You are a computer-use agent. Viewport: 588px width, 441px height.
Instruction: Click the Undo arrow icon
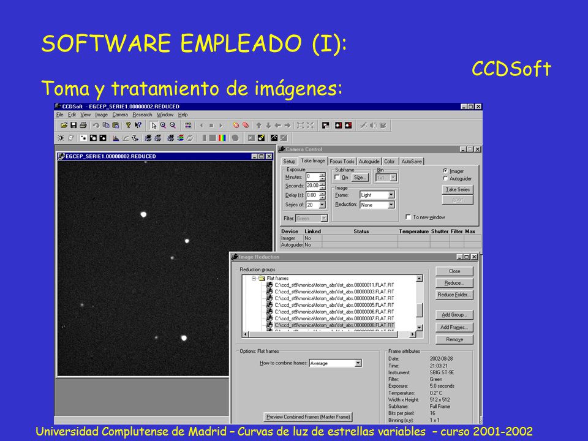pos(96,125)
